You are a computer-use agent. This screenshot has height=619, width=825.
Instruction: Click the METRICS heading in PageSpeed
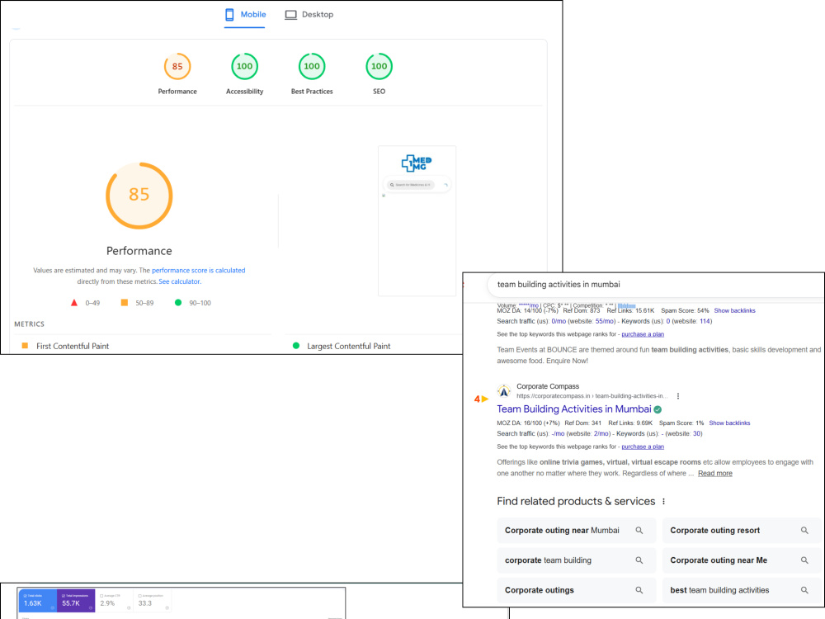(30, 324)
